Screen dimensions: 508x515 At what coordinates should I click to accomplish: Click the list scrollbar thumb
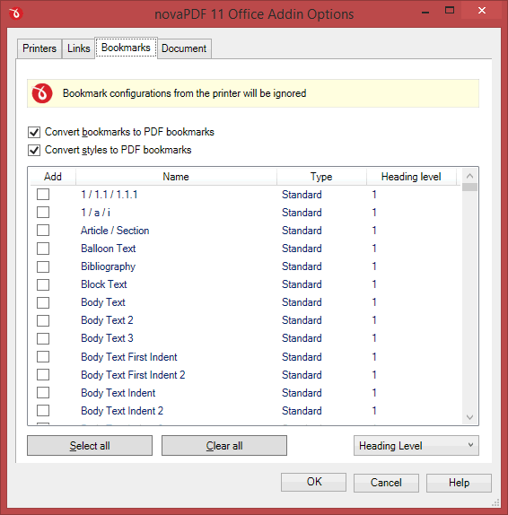470,188
